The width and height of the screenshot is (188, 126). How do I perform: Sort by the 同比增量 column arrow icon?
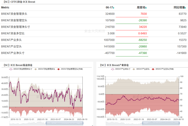[x=185, y=8]
